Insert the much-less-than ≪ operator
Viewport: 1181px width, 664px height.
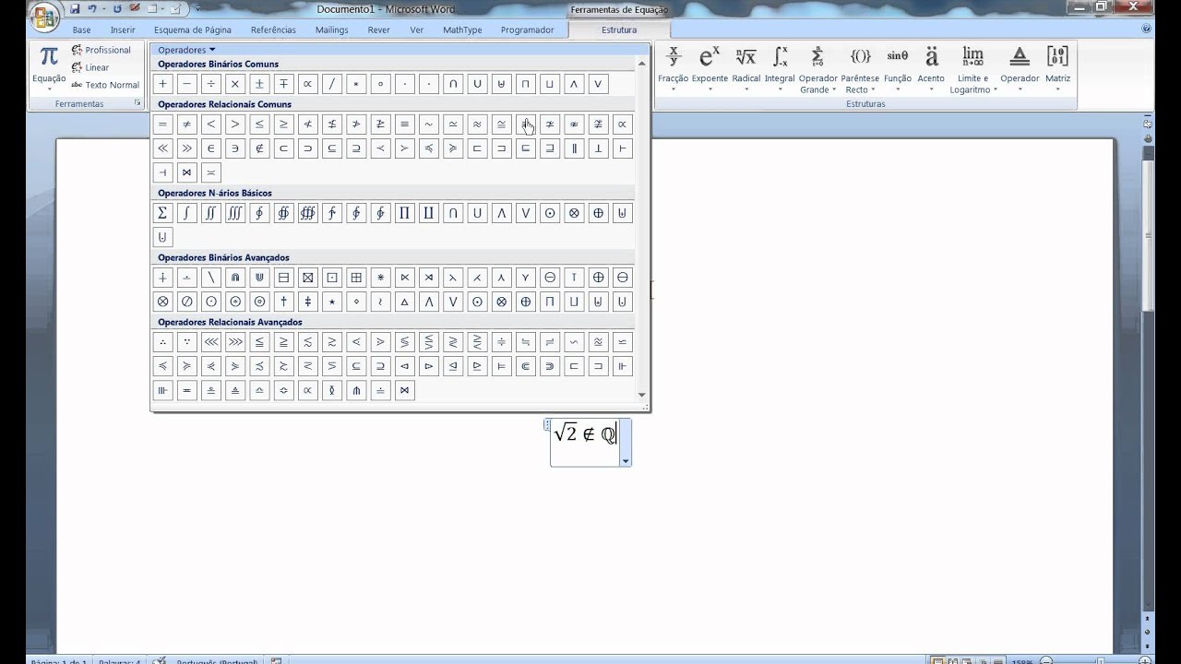(163, 148)
